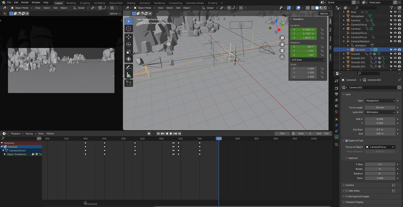Expand the Safe Areas panel

tap(354, 191)
